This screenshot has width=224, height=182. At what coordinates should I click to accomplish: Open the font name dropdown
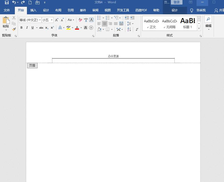[40, 20]
